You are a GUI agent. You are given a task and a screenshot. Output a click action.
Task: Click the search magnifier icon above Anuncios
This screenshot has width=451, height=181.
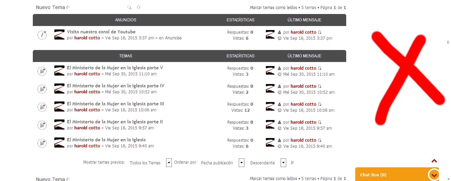tap(130, 7)
